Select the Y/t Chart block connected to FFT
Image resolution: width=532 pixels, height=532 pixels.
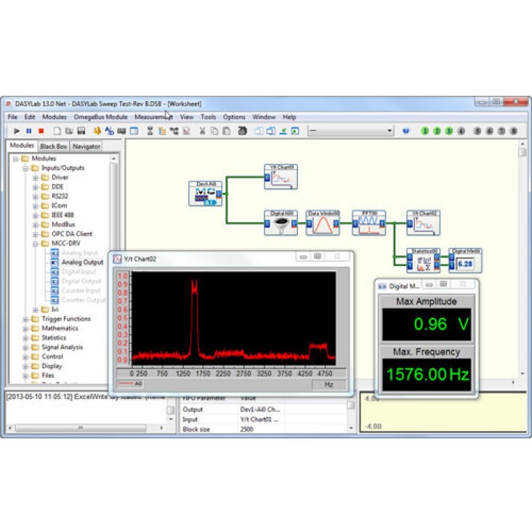(424, 223)
